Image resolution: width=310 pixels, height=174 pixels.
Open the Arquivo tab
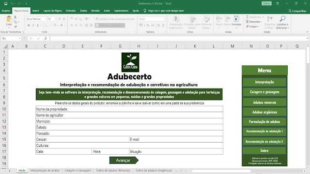6,11
